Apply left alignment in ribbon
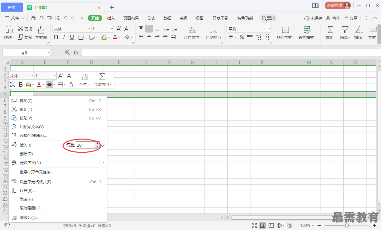The image size is (381, 230). point(141,37)
